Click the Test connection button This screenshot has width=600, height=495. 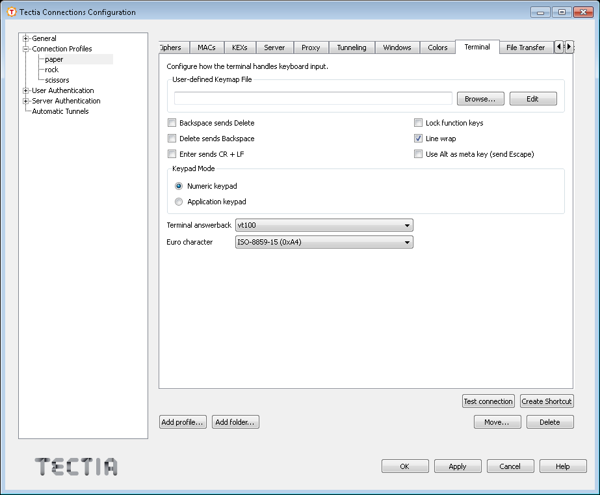click(488, 401)
